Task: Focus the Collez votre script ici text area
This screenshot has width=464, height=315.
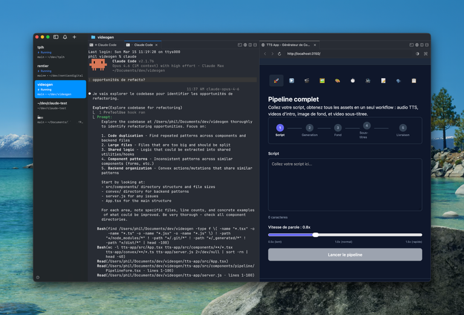Action: (x=345, y=185)
